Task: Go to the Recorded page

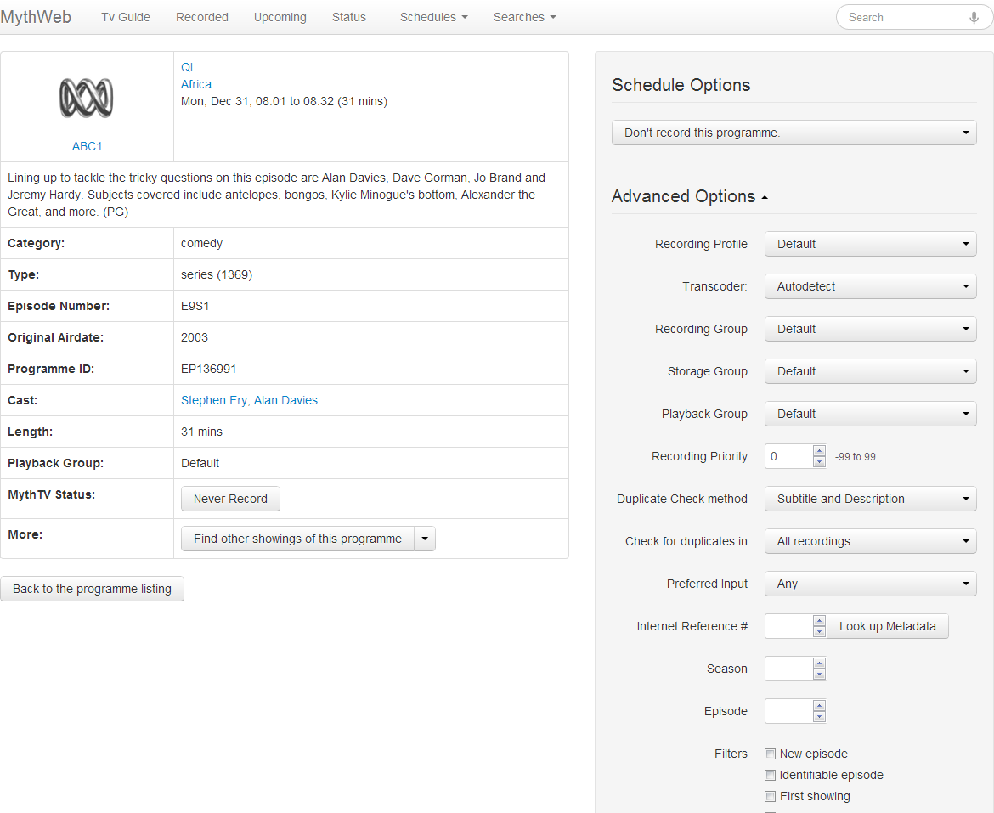Action: (202, 18)
